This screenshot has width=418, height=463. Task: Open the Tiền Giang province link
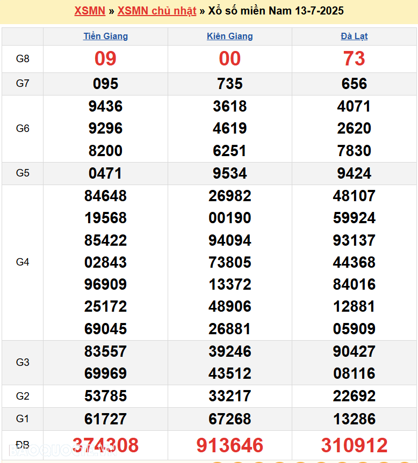(x=105, y=36)
